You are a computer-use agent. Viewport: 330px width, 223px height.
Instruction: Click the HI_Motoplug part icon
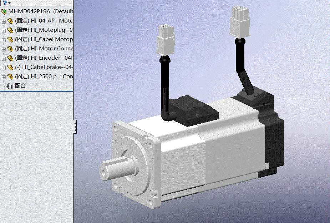click(x=10, y=30)
